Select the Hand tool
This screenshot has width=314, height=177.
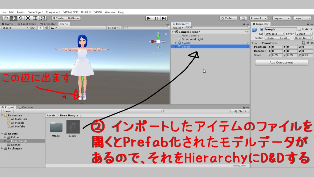tap(6, 18)
